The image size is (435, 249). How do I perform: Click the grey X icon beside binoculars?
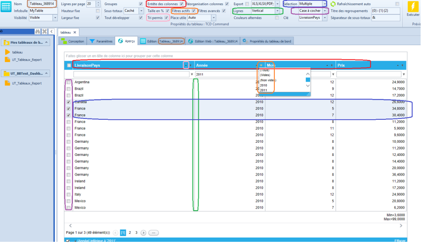[44, 31]
